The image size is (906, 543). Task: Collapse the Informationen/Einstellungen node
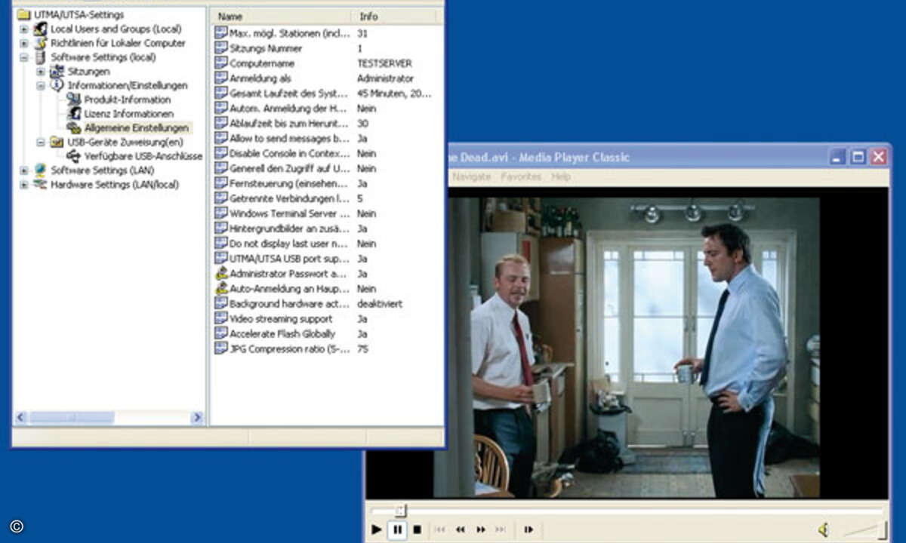coord(41,86)
